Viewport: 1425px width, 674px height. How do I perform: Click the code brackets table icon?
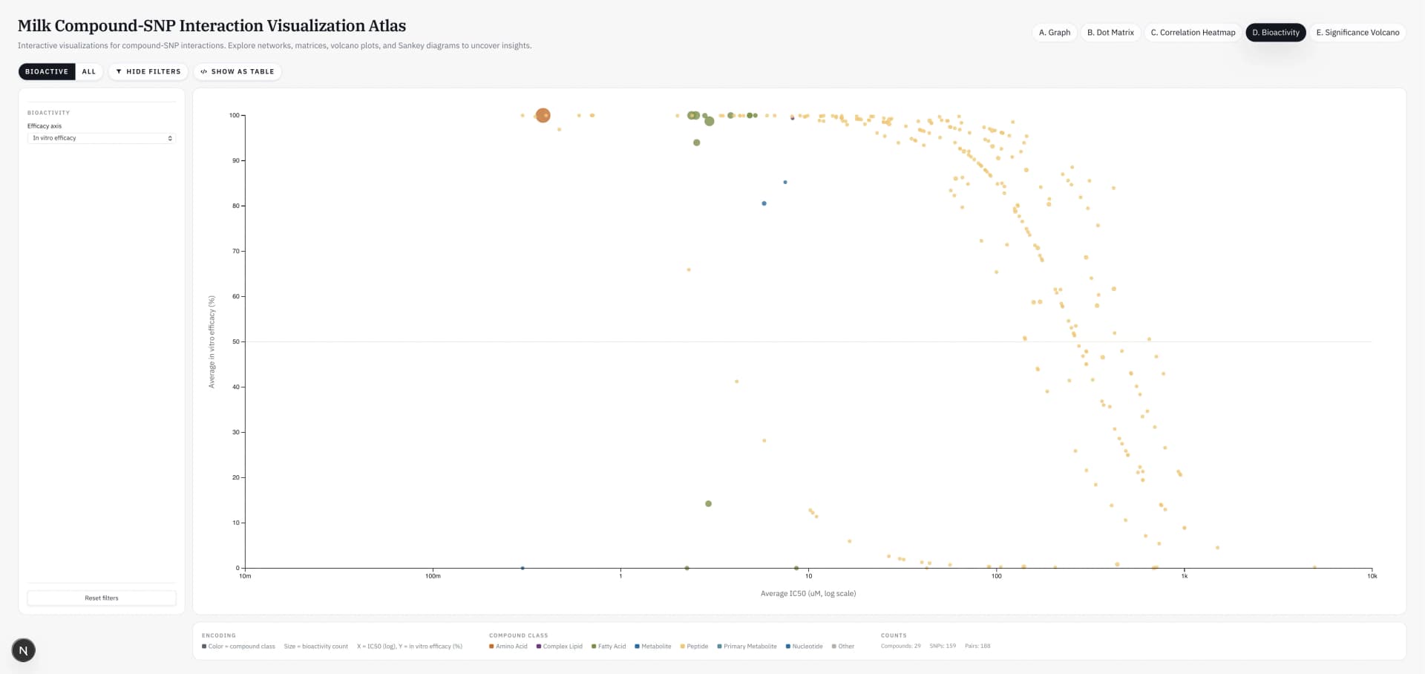(x=203, y=72)
